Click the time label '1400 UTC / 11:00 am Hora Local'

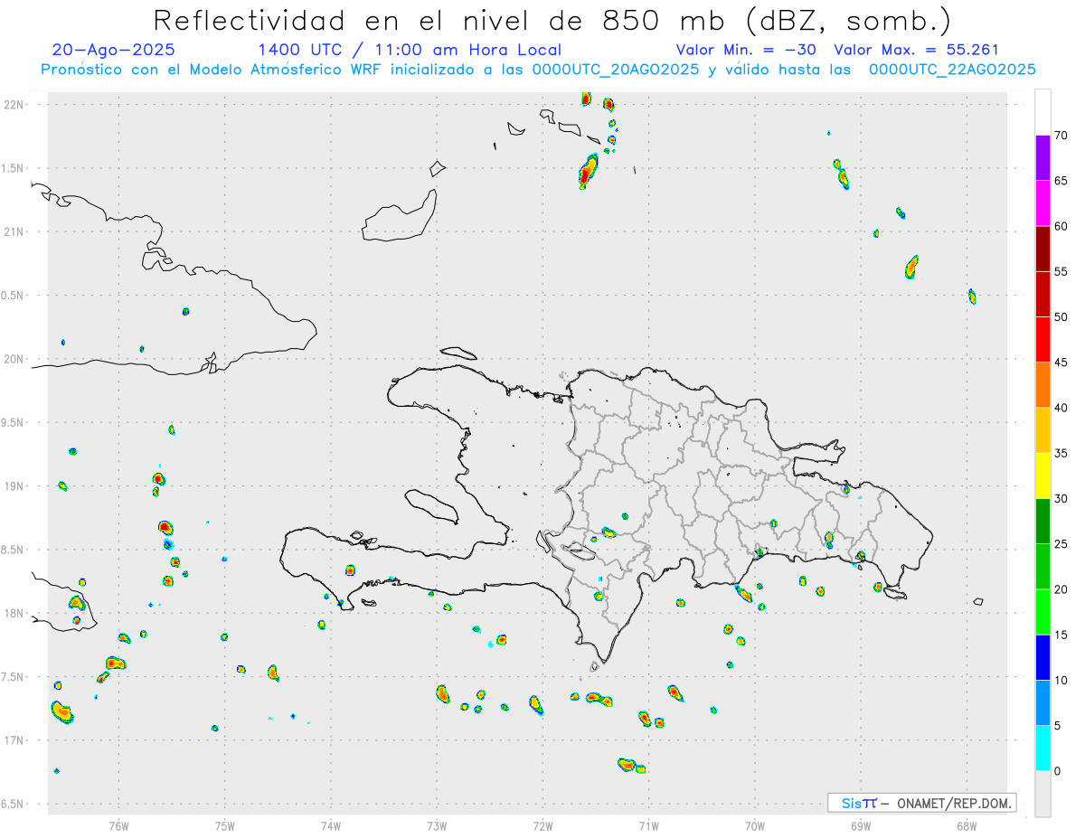pos(410,50)
